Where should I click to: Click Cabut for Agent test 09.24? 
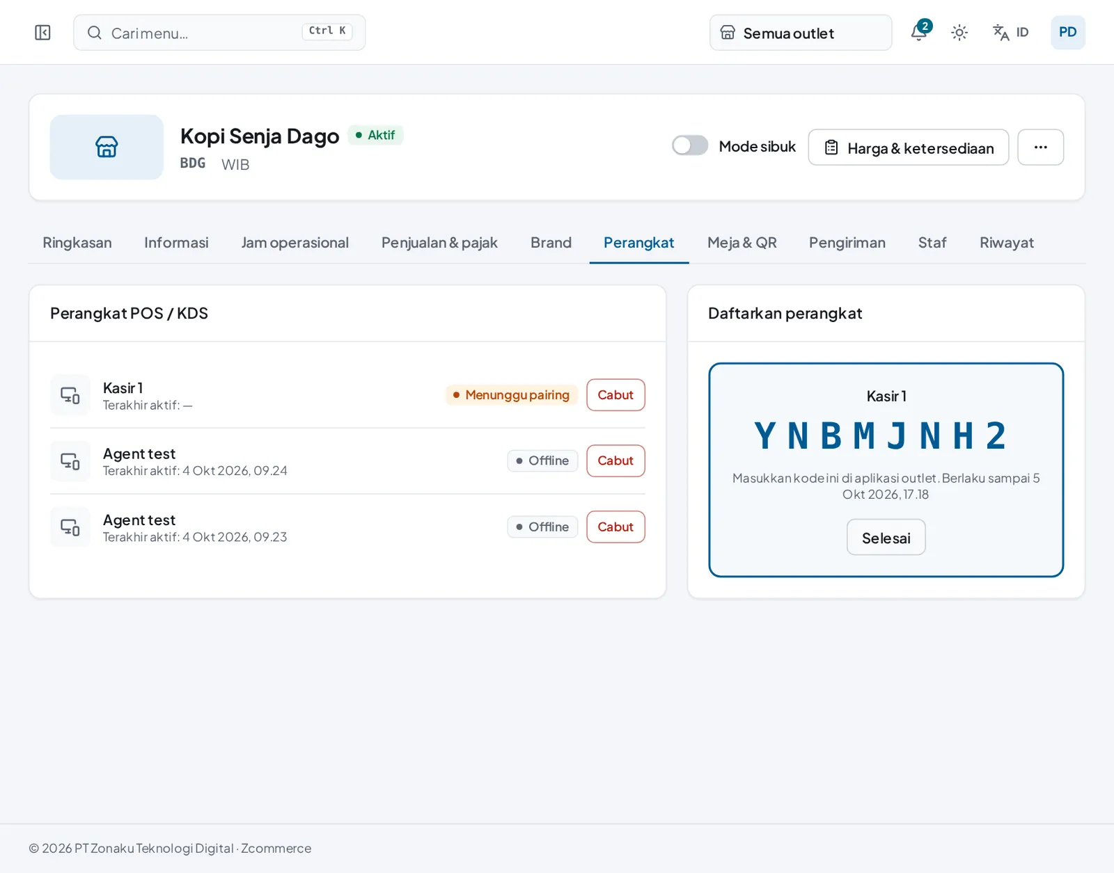click(x=615, y=461)
